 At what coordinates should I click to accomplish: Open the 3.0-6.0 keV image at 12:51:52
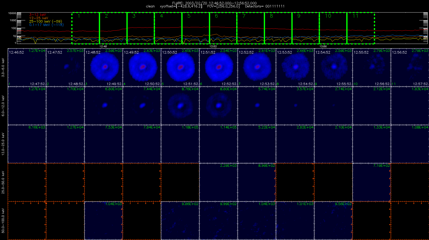[x=219, y=67]
